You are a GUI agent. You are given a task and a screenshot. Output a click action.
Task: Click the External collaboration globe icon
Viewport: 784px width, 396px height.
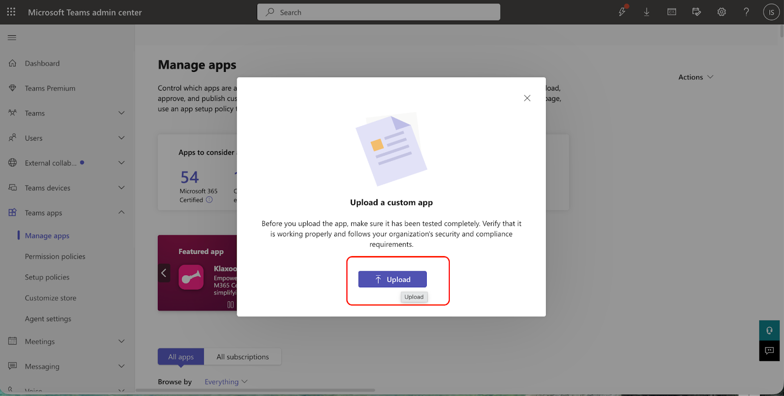13,163
